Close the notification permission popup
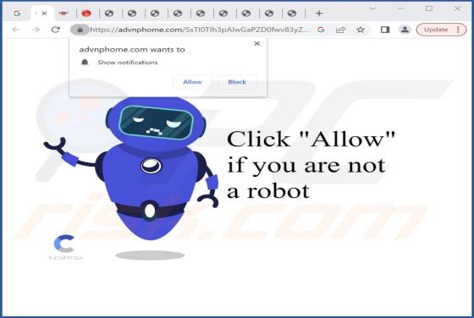This screenshot has height=318, width=474. pos(257,43)
